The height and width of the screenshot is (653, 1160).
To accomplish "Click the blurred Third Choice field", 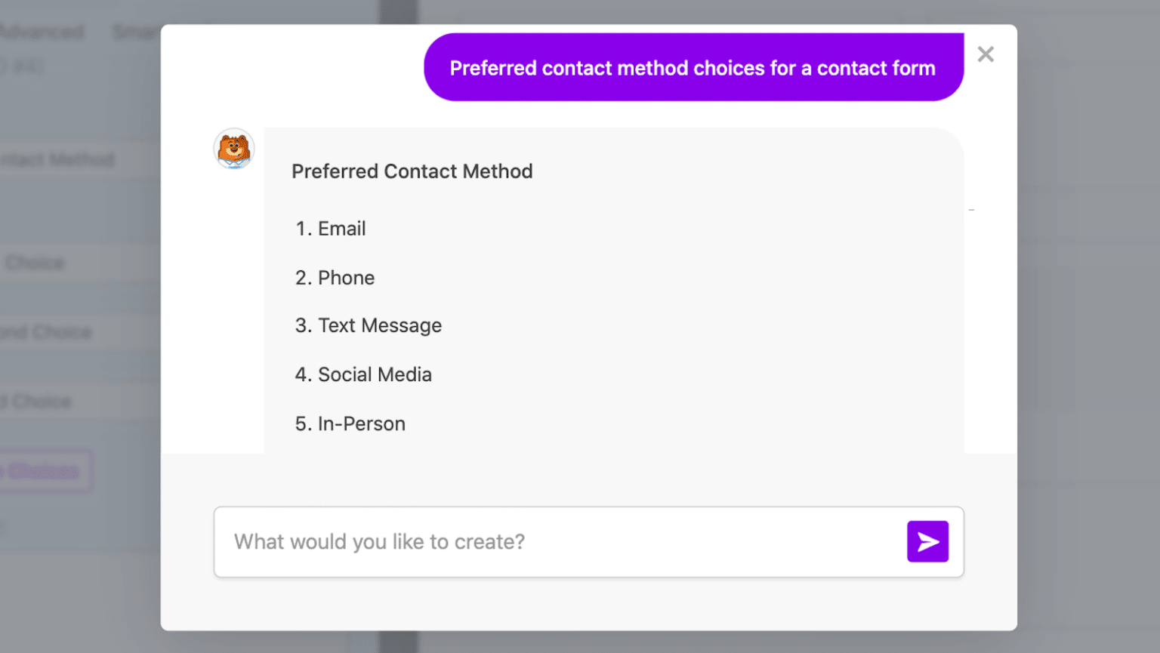I will pos(42,401).
